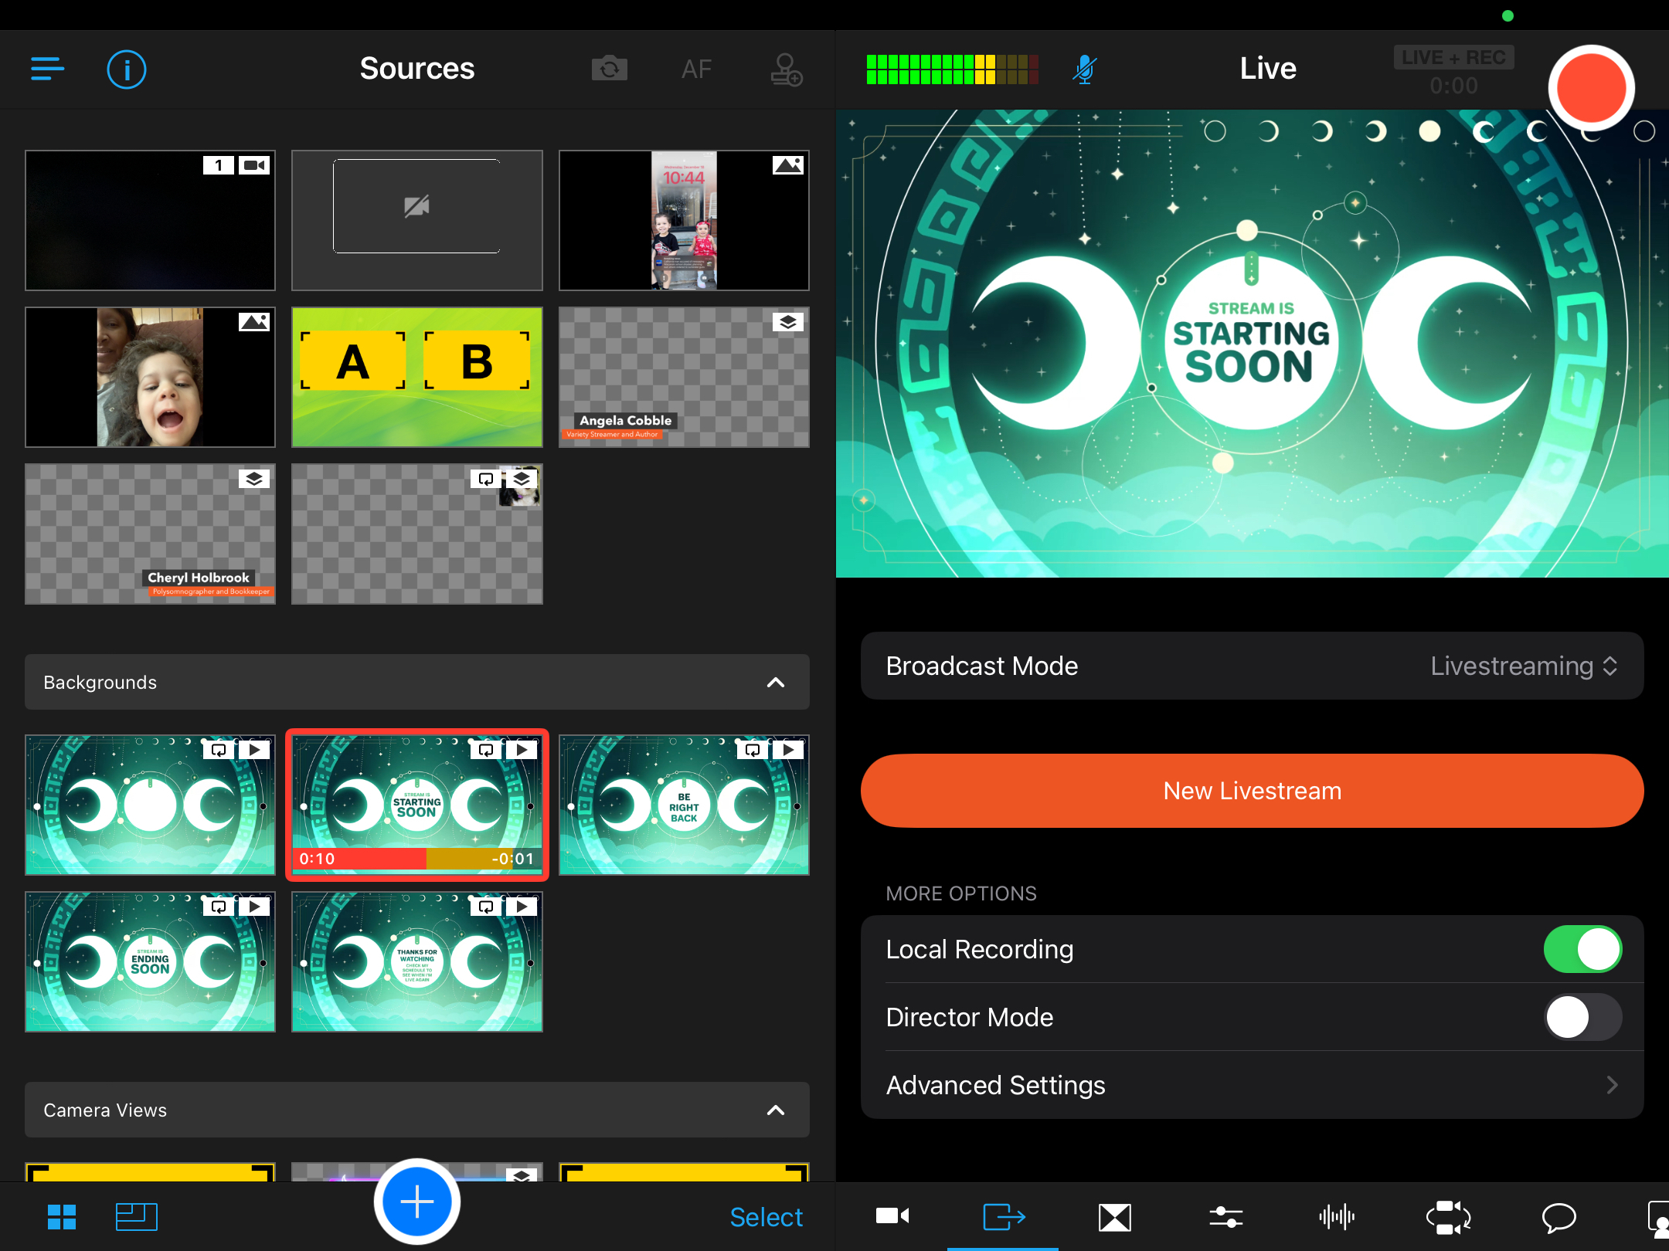Open the hamburger menu icon

pos(47,69)
